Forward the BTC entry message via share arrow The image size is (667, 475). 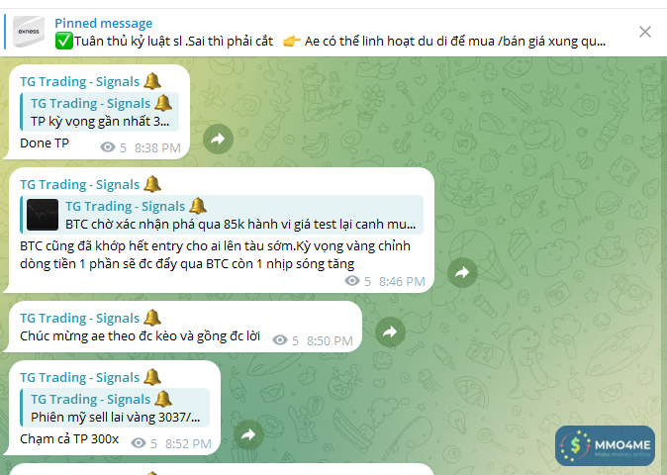point(462,272)
